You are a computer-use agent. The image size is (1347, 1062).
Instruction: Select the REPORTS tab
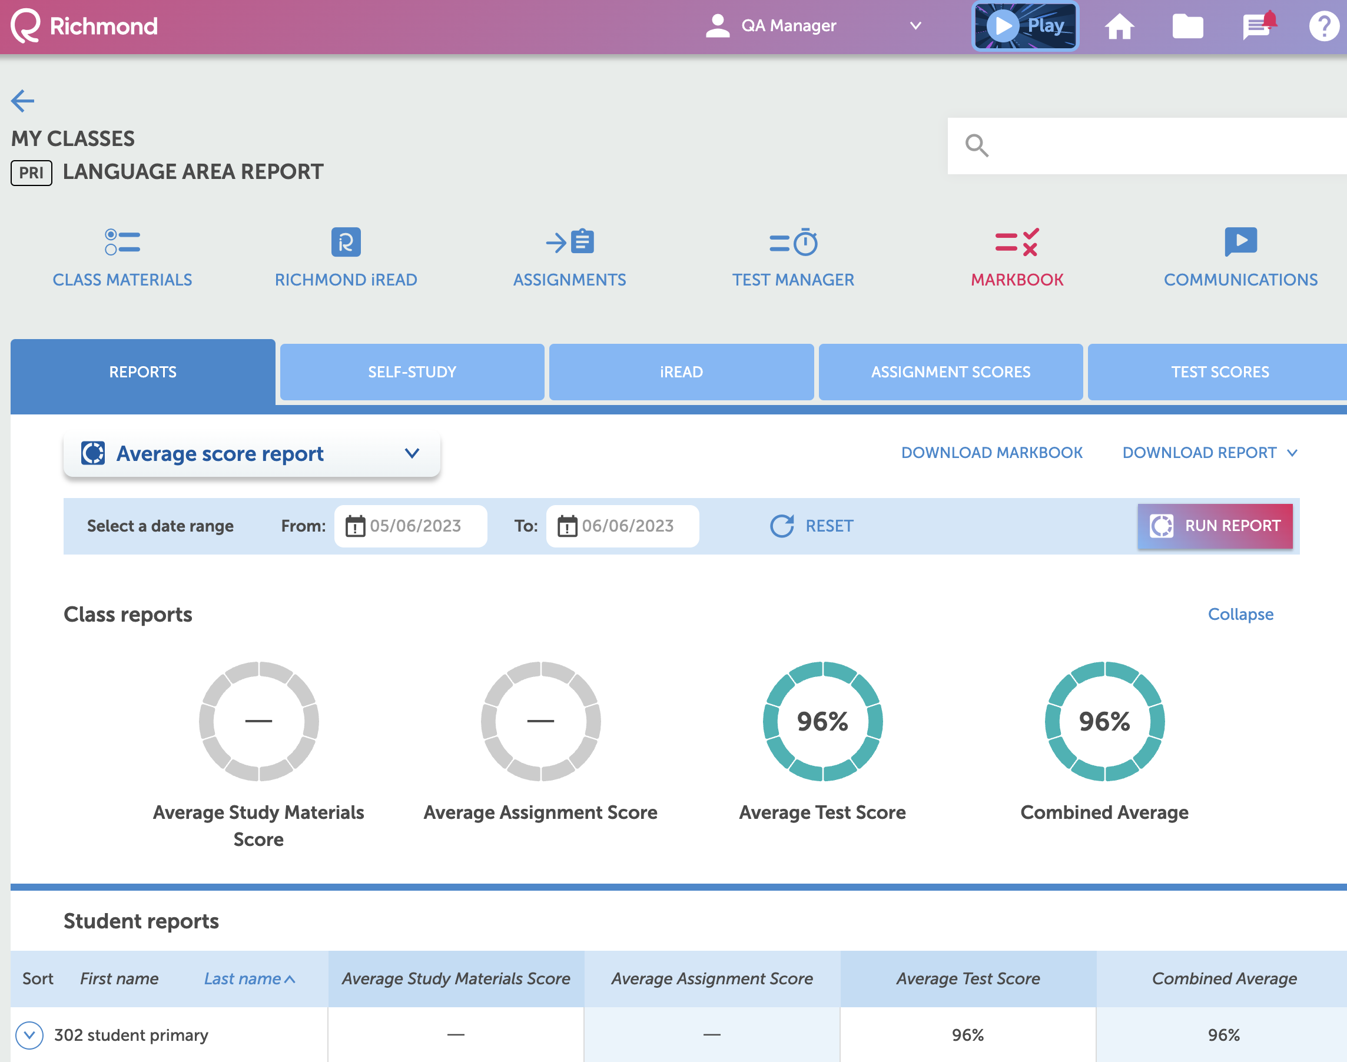143,372
